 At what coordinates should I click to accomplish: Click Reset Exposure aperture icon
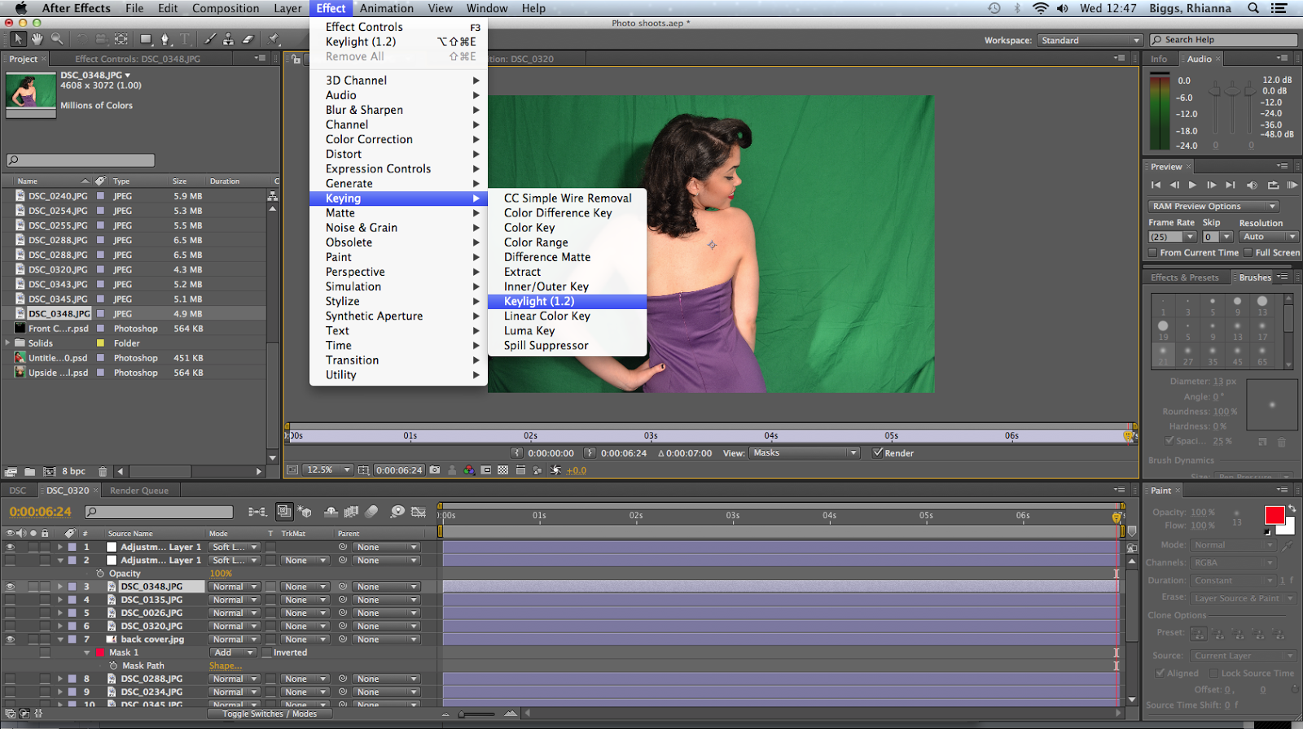pyautogui.click(x=555, y=470)
